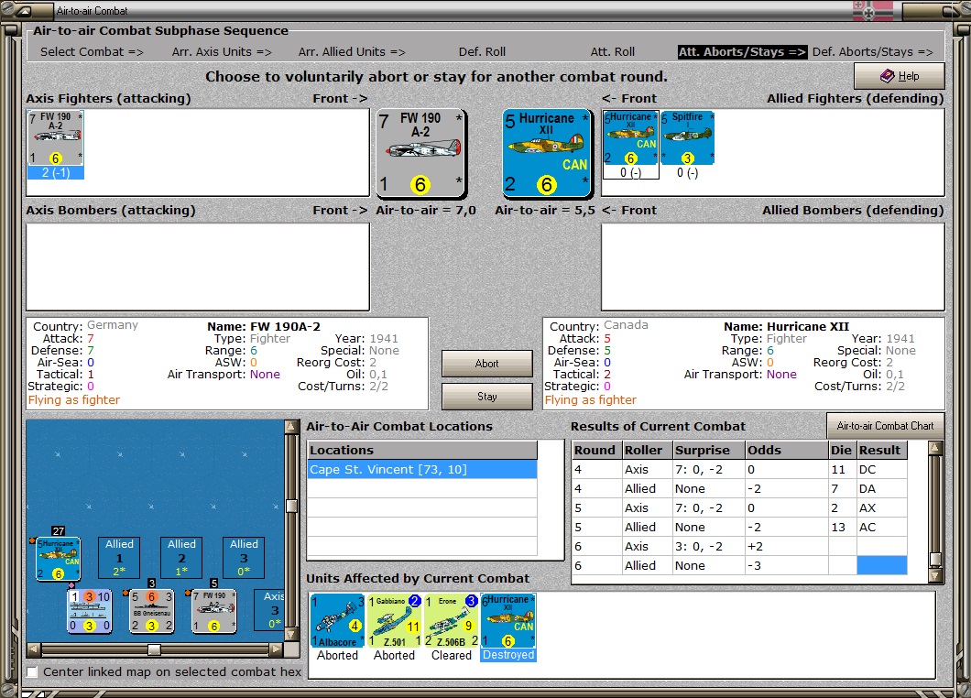Select the Erone Z.506B cleared counter
This screenshot has height=698, width=971.
coord(452,620)
